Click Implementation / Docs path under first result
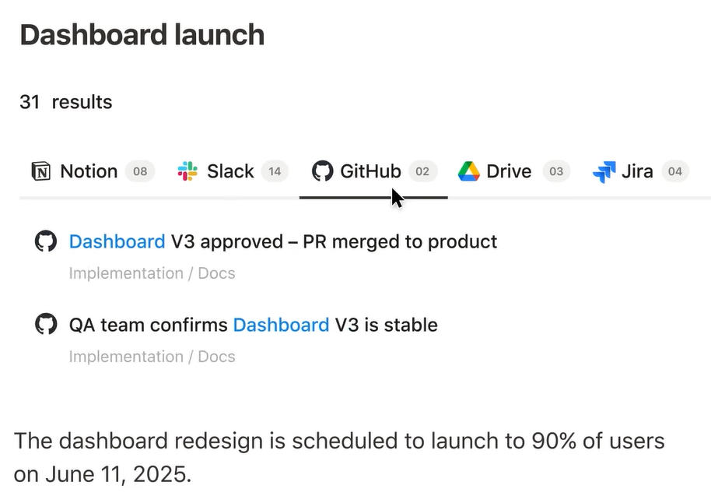 click(x=152, y=273)
